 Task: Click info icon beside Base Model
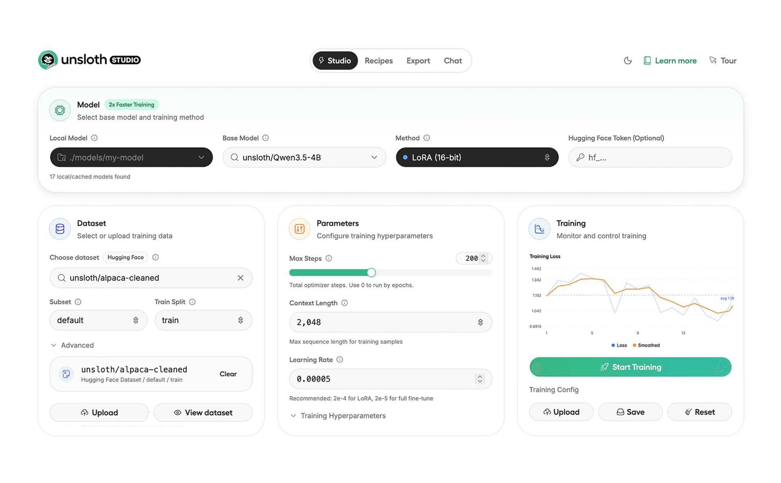[265, 138]
